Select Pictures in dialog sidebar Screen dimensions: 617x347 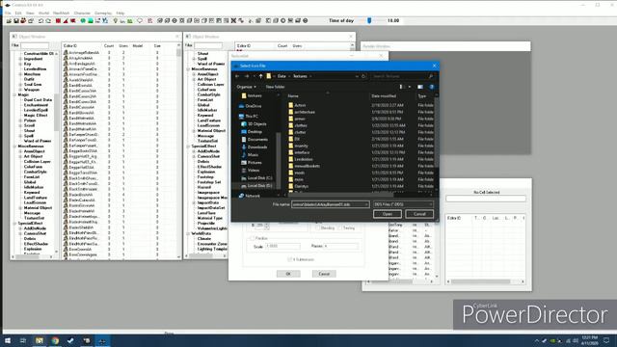coord(255,163)
